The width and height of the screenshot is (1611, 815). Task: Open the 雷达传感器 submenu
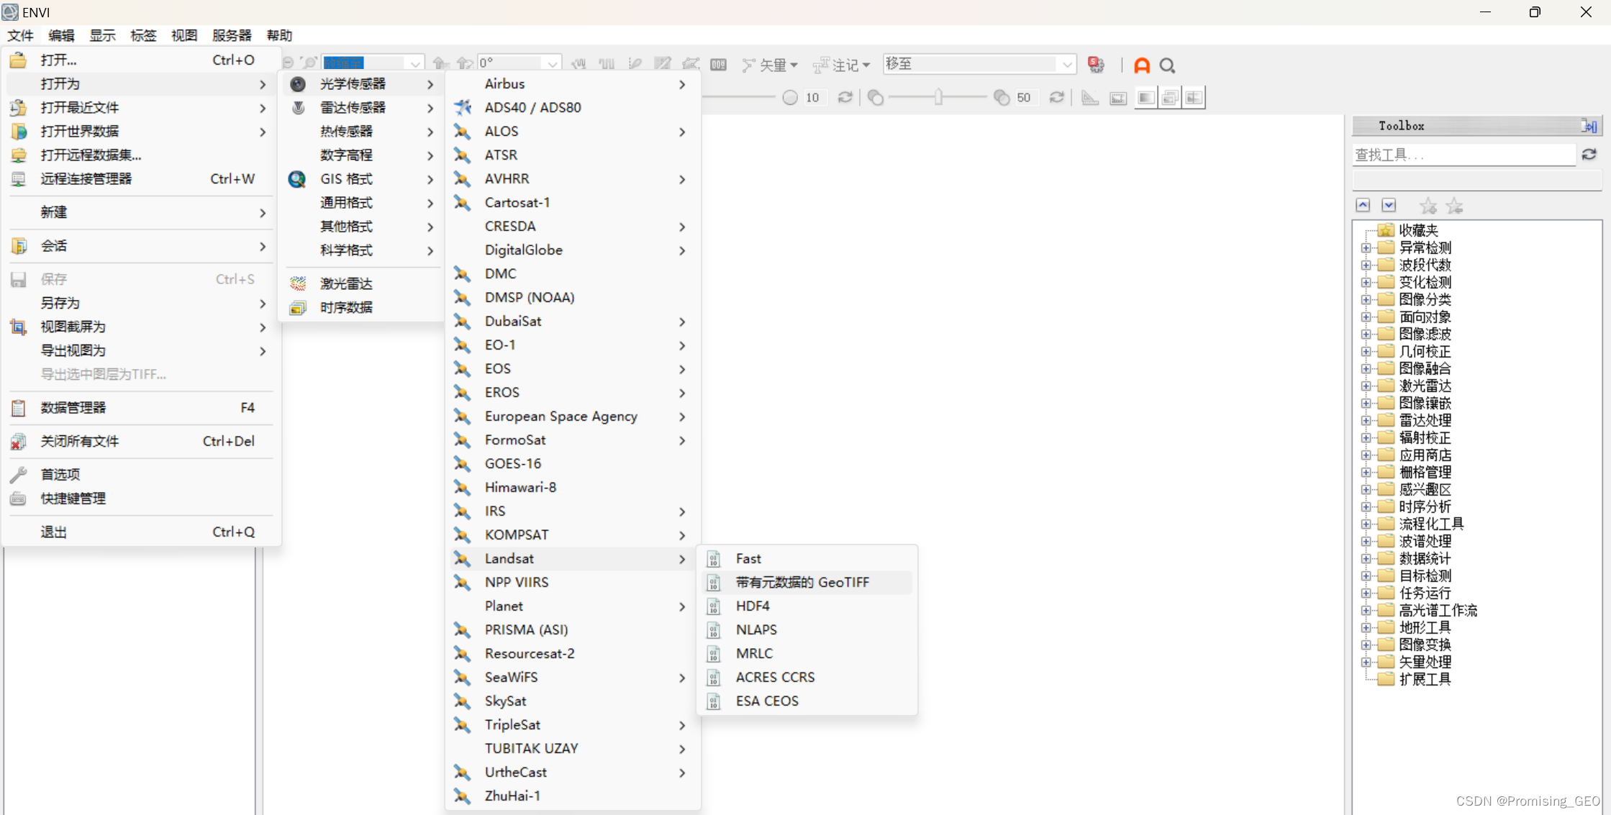[x=353, y=107]
